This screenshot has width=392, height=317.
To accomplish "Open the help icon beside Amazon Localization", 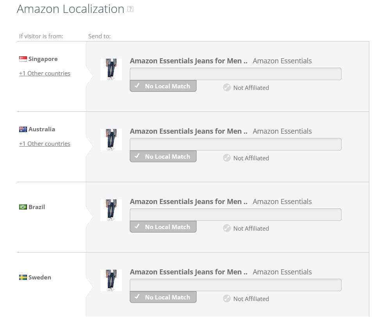I will (x=130, y=9).
